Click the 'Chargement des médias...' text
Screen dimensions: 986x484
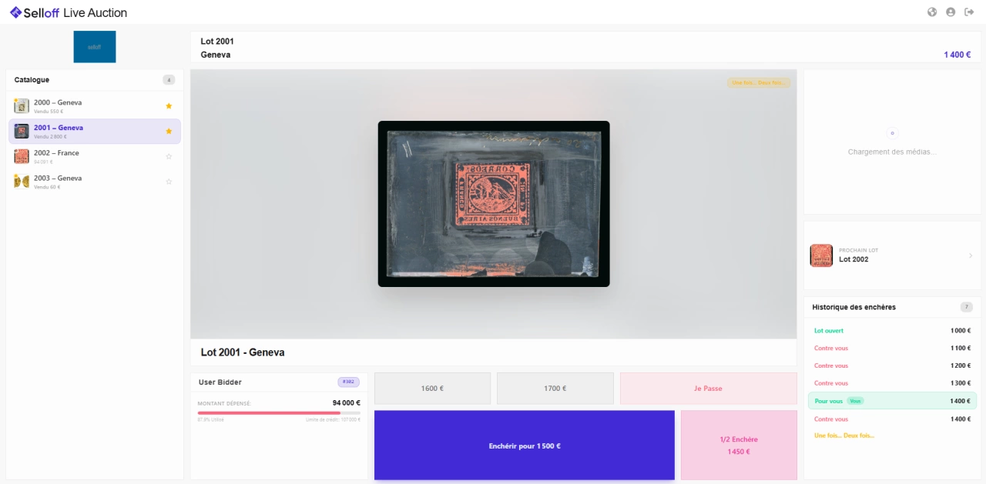click(892, 152)
